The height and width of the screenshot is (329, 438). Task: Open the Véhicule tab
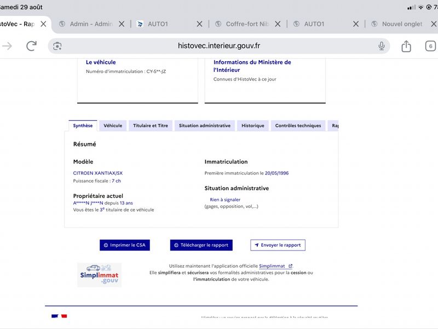[x=113, y=126]
